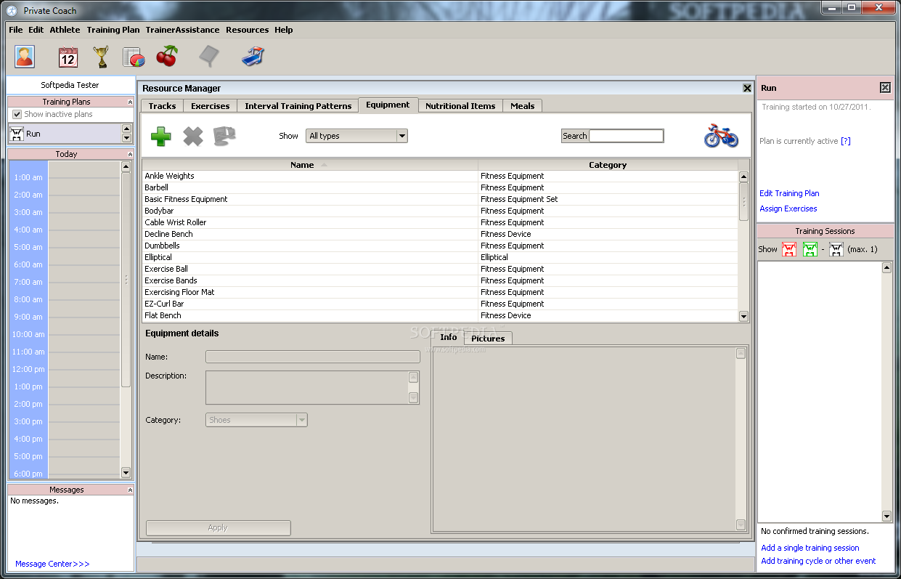Toggle Show inactive plans checkbox
The image size is (901, 579).
[x=17, y=115]
